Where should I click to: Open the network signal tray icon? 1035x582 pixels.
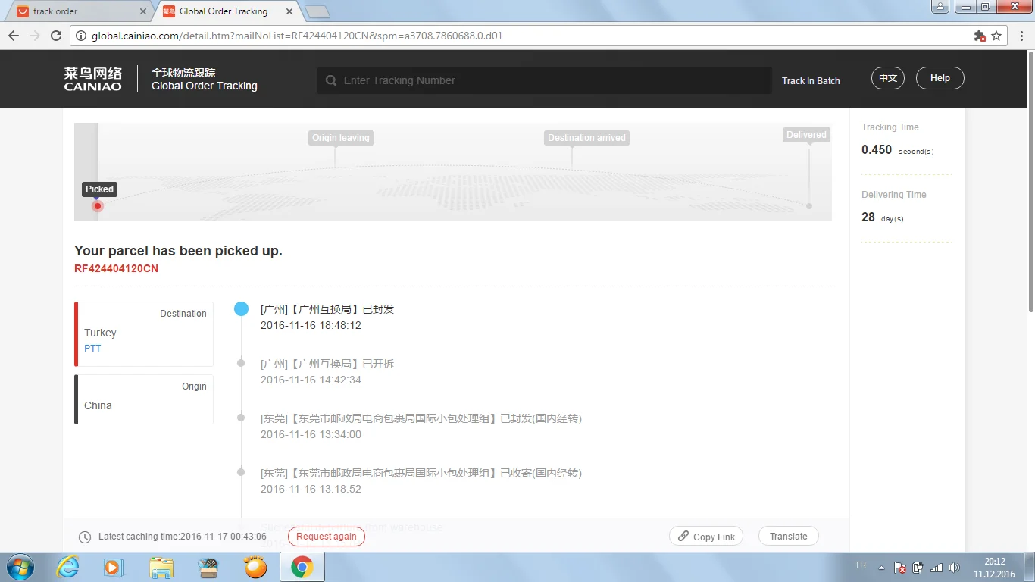[x=937, y=567]
